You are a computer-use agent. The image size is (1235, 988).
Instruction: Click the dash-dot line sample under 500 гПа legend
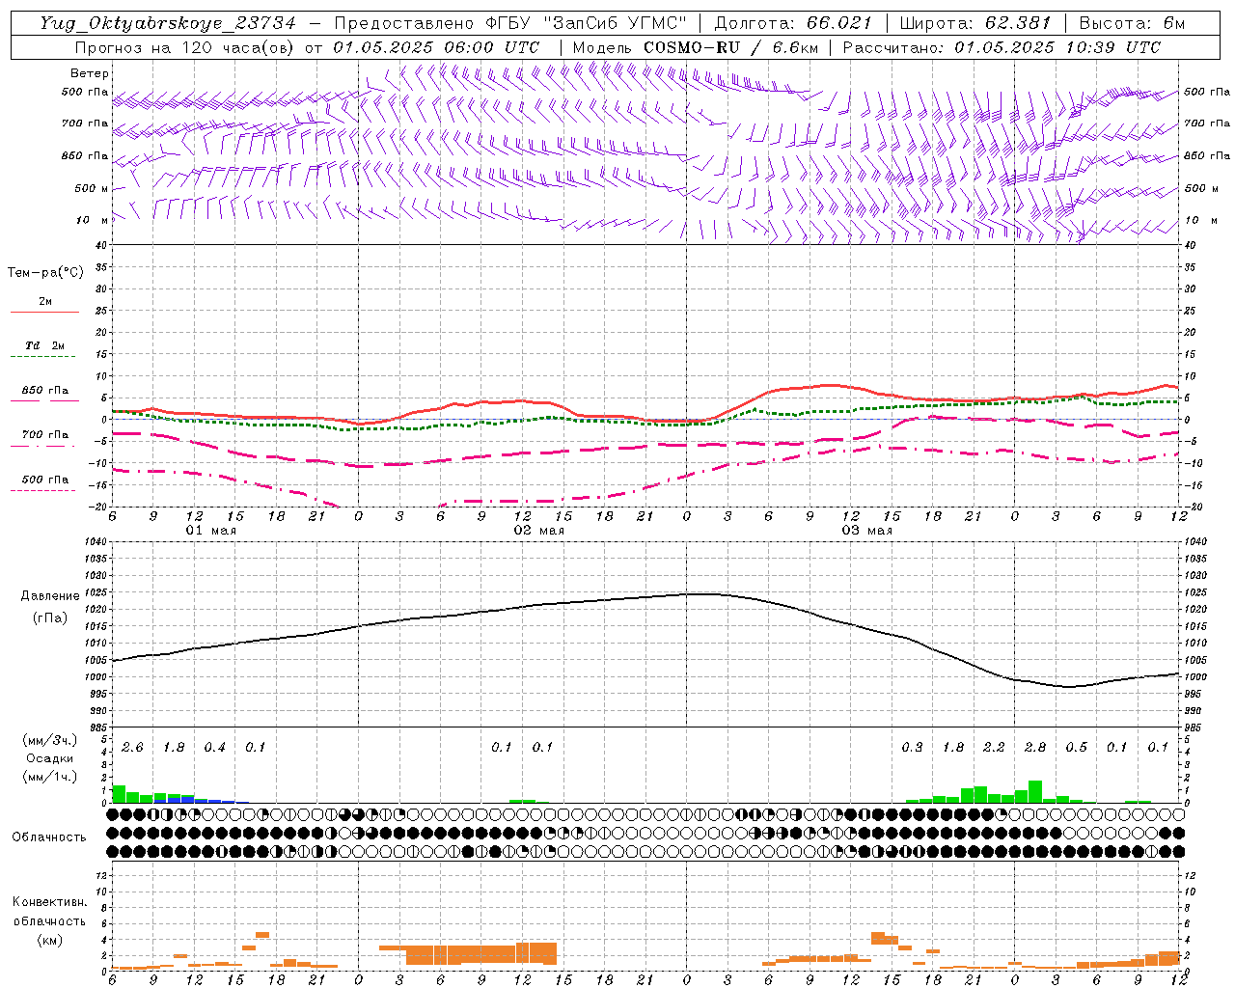[44, 491]
